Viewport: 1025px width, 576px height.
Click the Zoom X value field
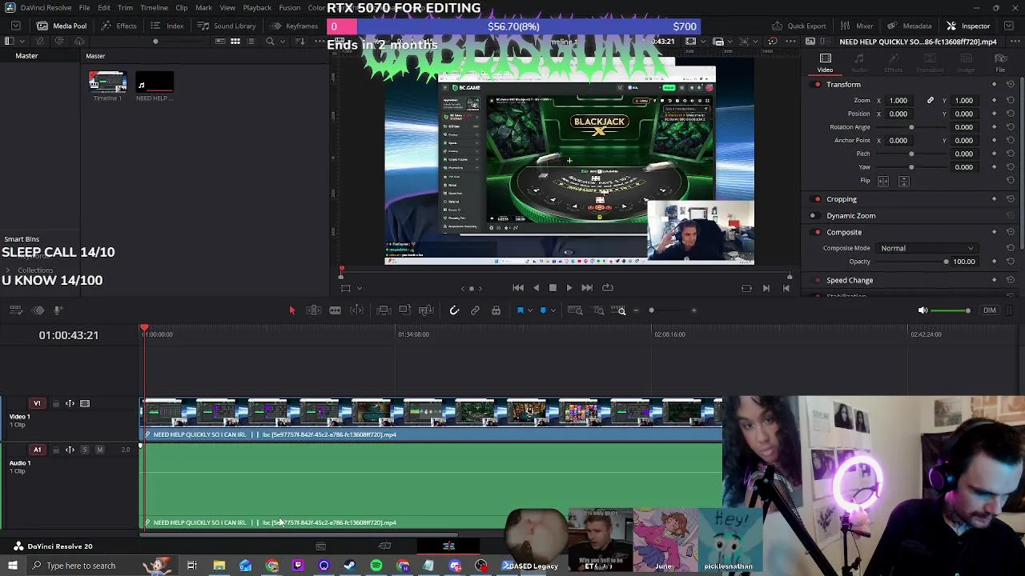(898, 101)
